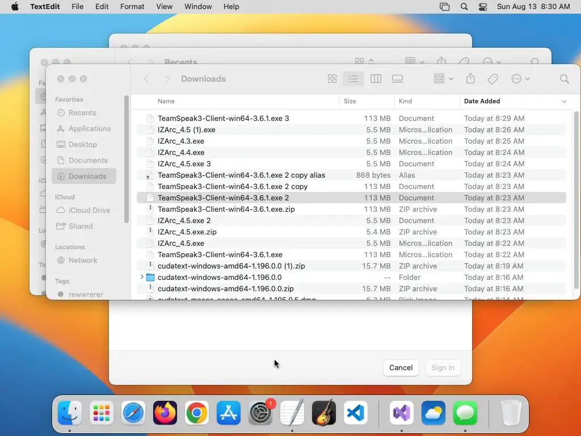Open Finder from the Dock
Screen dimensions: 581x436
pos(70,413)
